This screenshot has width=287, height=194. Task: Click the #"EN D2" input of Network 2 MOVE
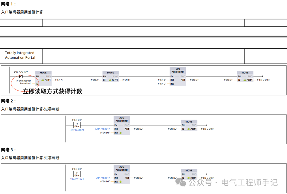click(172, 129)
